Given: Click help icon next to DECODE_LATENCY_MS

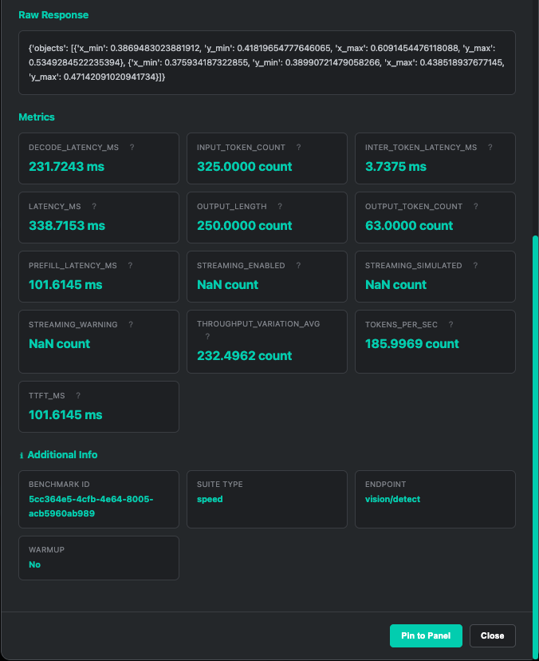Looking at the screenshot, I should (132, 148).
